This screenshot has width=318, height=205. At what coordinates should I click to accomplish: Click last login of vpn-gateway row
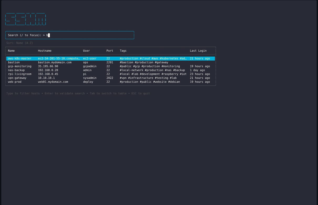coord(200,78)
